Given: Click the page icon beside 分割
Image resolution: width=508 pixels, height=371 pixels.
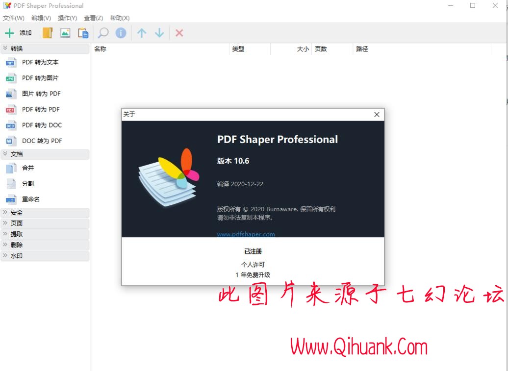Looking at the screenshot, I should (10, 184).
